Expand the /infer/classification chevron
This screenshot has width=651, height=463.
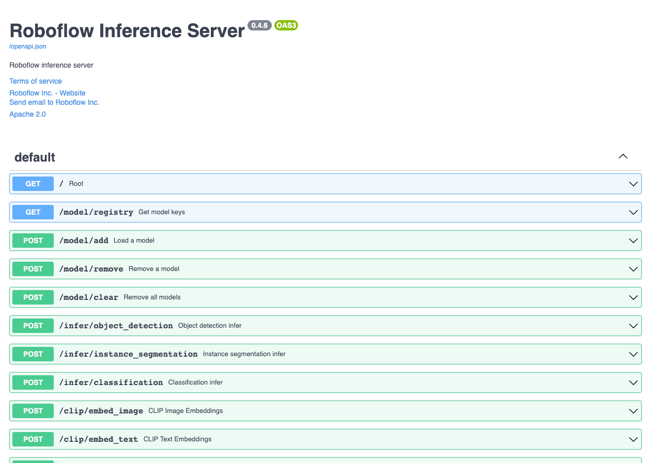[633, 382]
